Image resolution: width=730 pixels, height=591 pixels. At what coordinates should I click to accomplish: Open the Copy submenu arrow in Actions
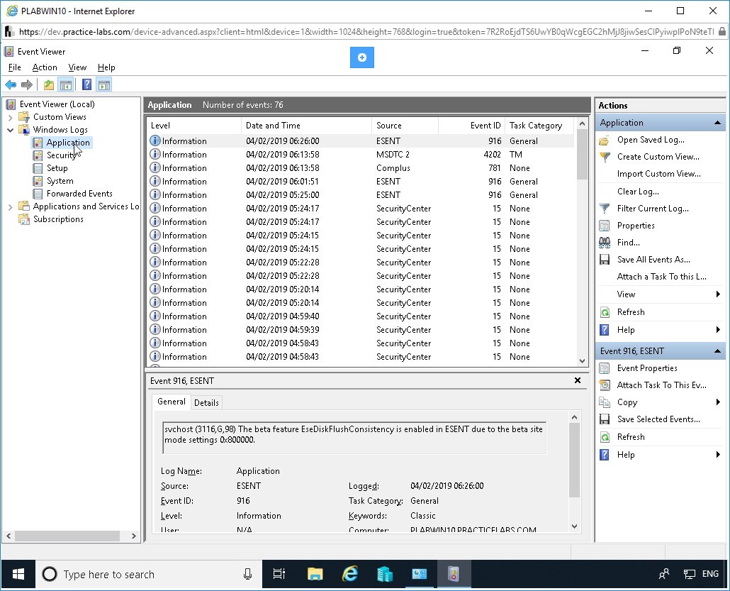tap(718, 402)
